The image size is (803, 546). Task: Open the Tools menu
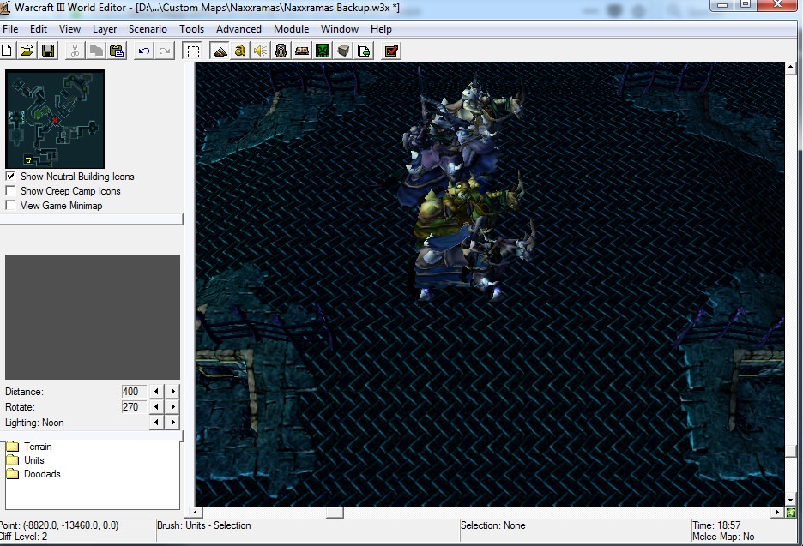[x=191, y=29]
